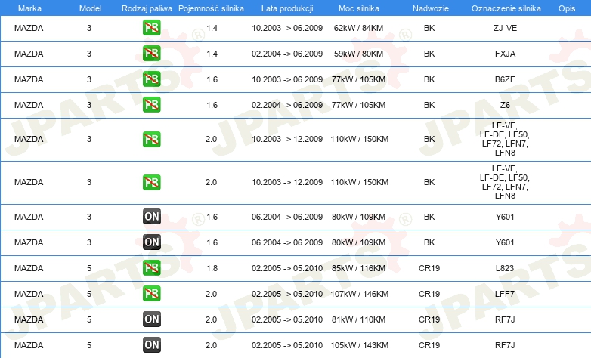Click the 02.2005 -> 05.2010 dates in L823 row
591x358 pixels.
click(x=287, y=268)
